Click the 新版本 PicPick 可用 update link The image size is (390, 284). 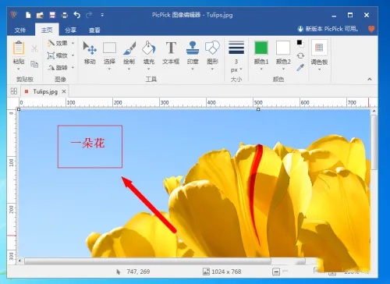pos(328,29)
